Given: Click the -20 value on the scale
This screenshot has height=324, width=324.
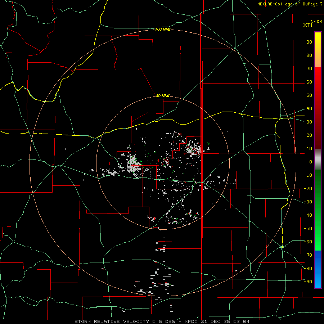Looking at the screenshot, I should coord(308,189).
